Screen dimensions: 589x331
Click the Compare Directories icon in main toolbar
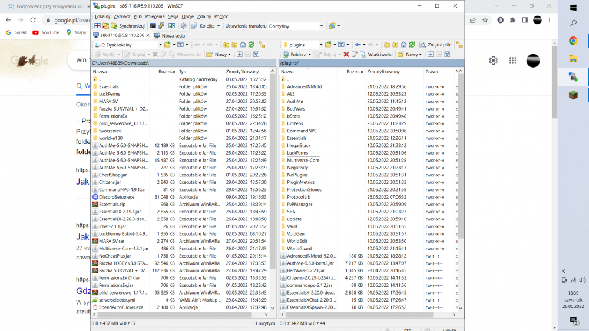[97, 26]
